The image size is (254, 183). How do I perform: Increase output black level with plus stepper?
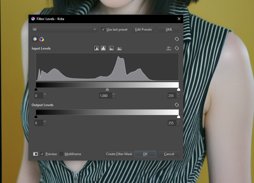coord(45,121)
